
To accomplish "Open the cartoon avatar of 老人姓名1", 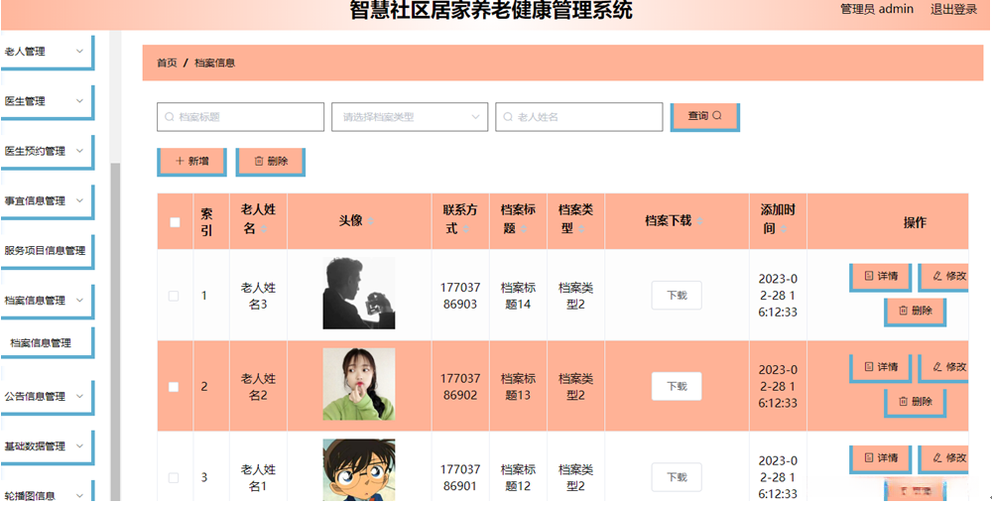I will click(x=359, y=470).
